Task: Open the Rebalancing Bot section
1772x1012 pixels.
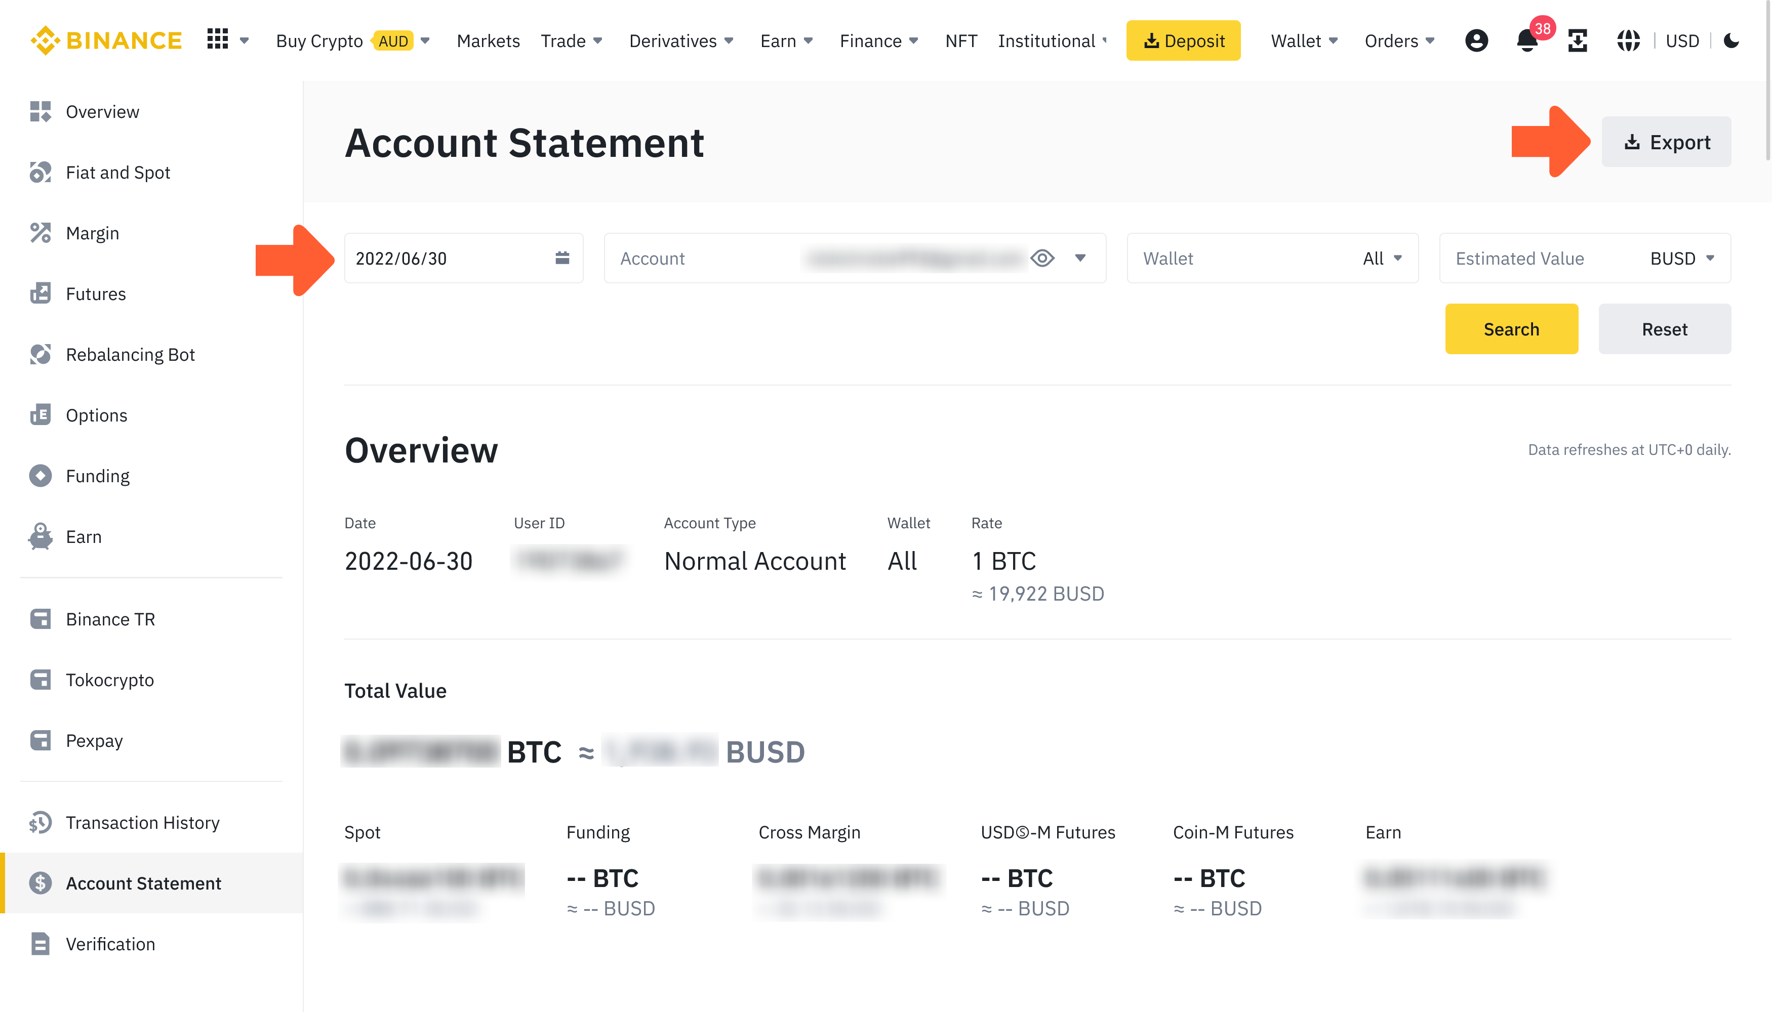Action: point(130,355)
